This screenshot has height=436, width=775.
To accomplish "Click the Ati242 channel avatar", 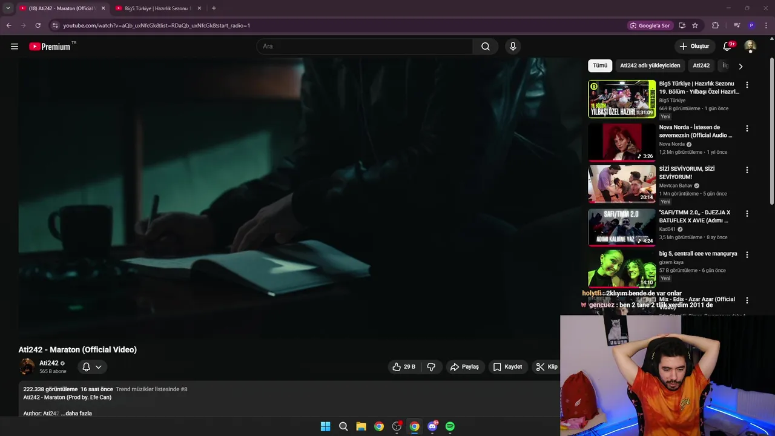I will click(27, 366).
